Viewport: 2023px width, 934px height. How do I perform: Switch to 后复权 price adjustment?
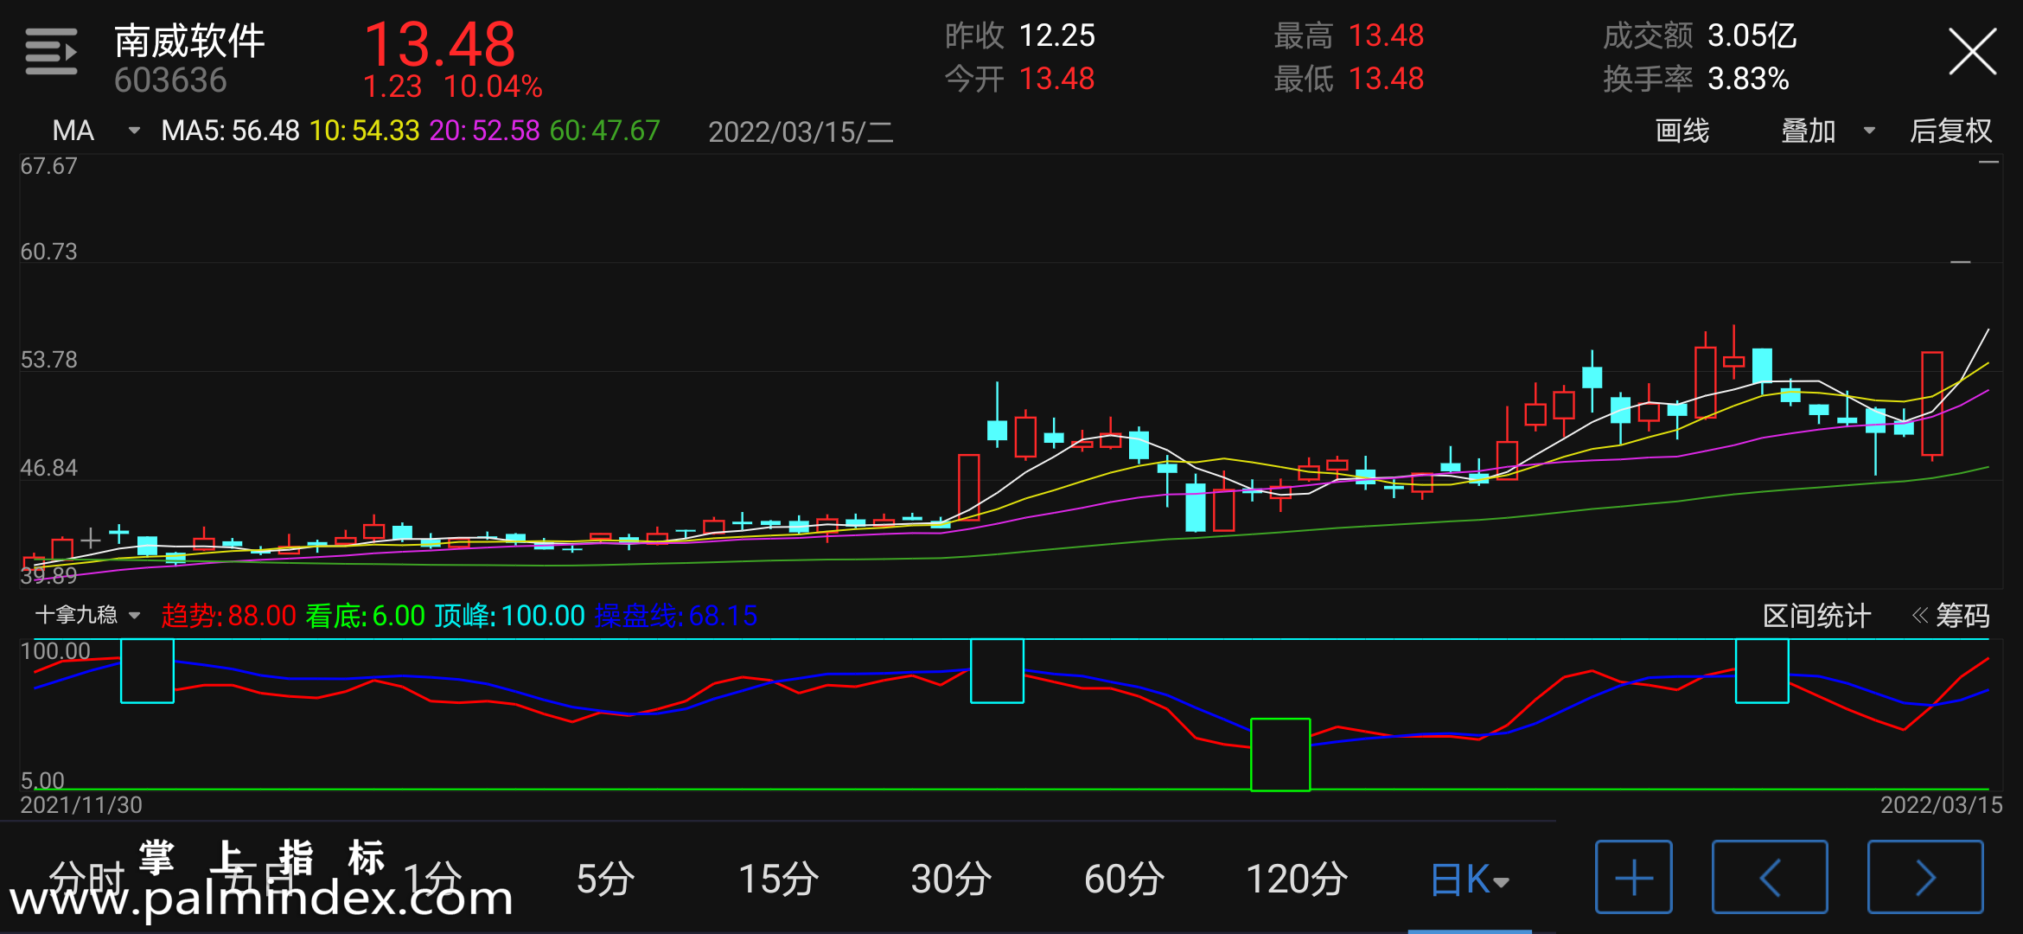click(x=1950, y=131)
